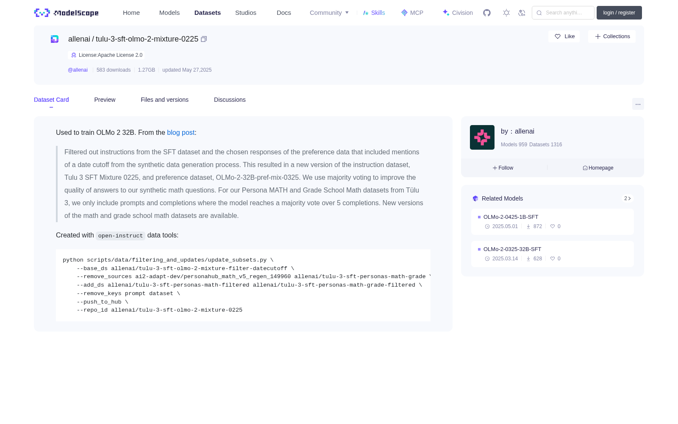Click the dataset avatar icon beside allenai
Image resolution: width=678 pixels, height=424 pixels.
click(x=55, y=39)
